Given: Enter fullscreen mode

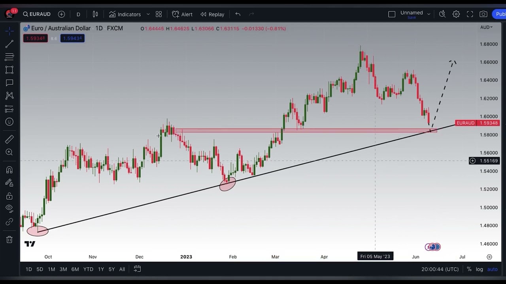Looking at the screenshot, I should coord(470,14).
